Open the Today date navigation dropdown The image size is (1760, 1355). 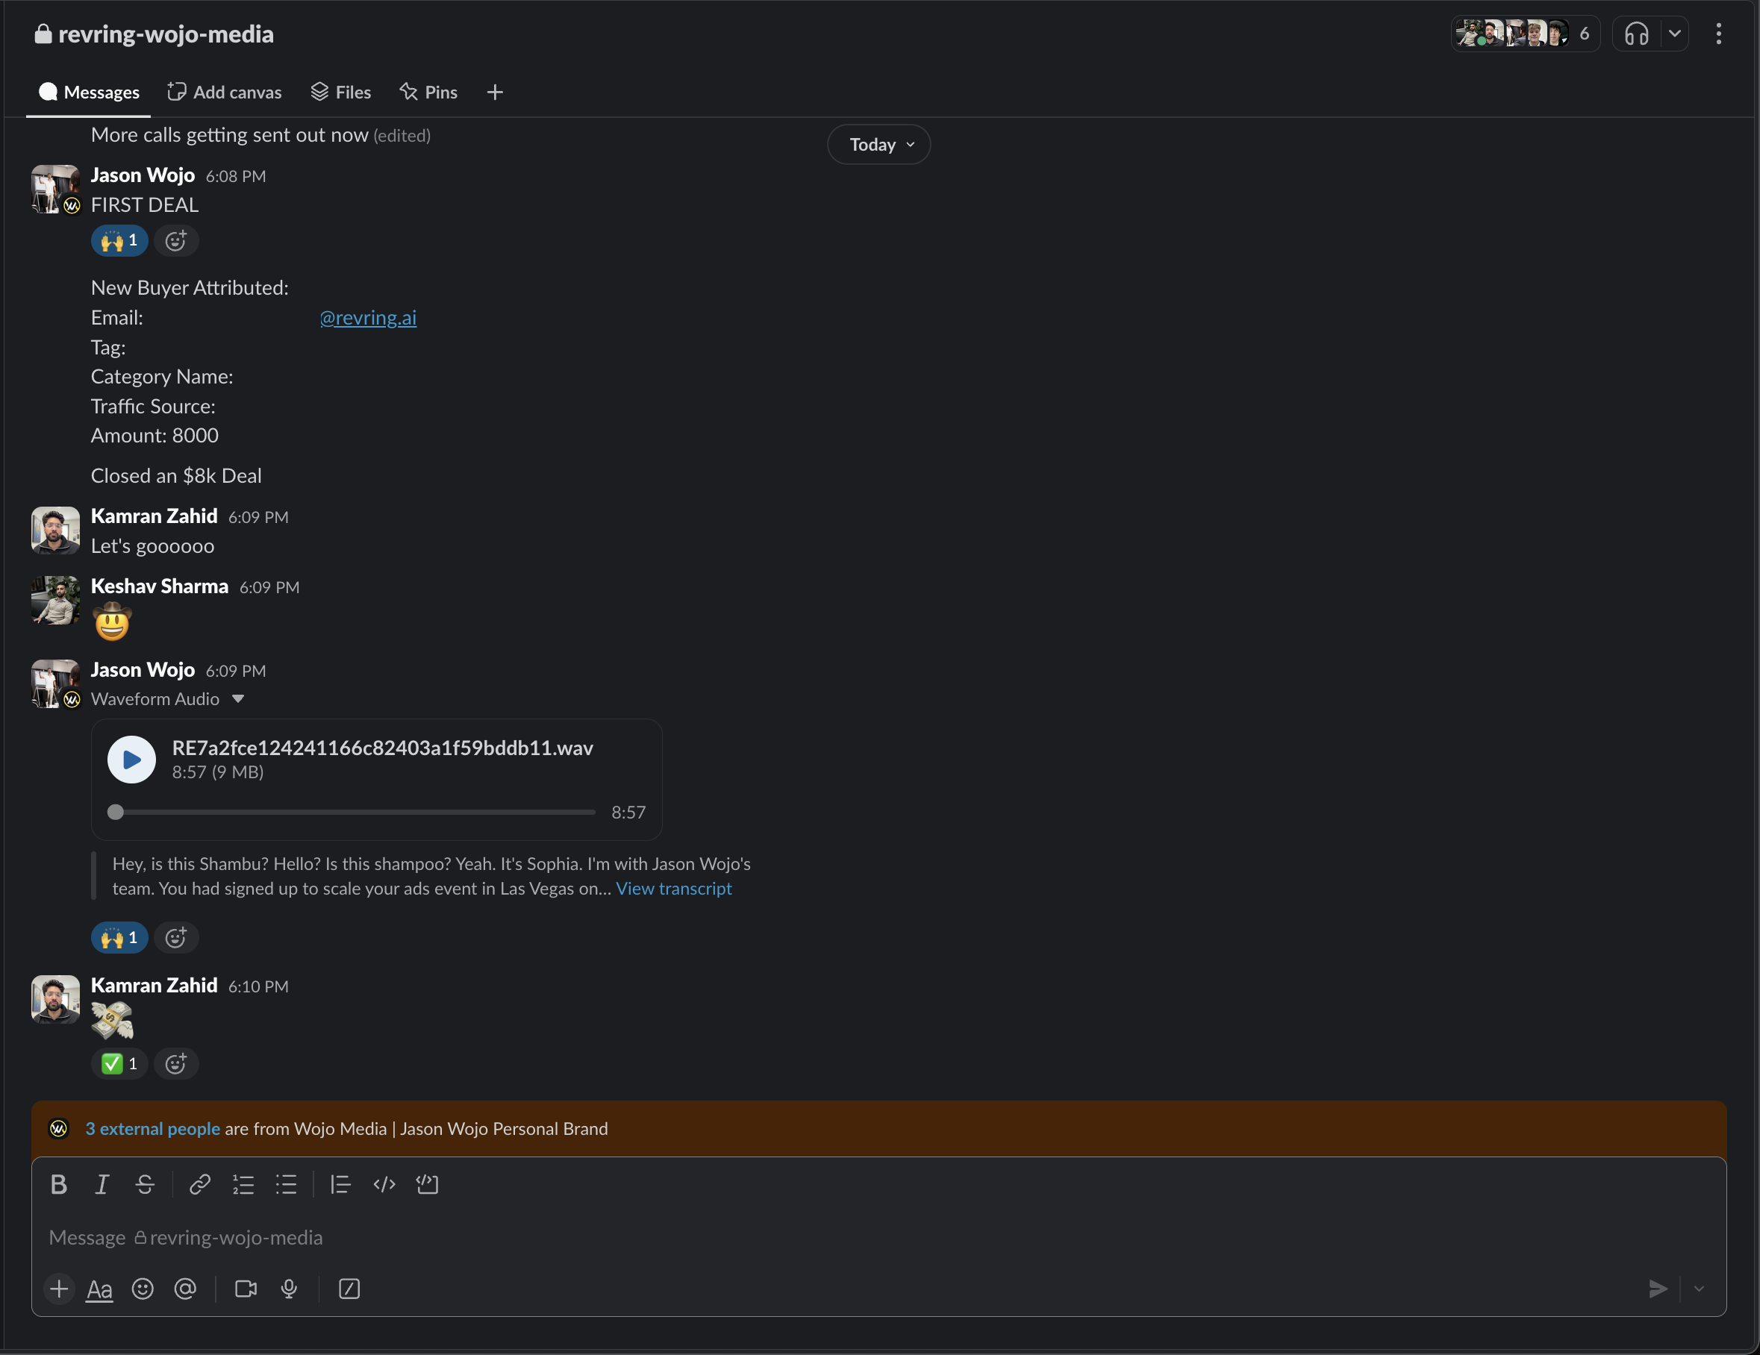[878, 144]
